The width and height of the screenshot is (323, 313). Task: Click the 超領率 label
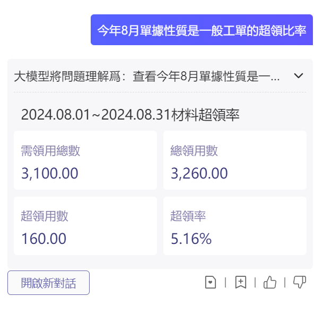tap(188, 216)
